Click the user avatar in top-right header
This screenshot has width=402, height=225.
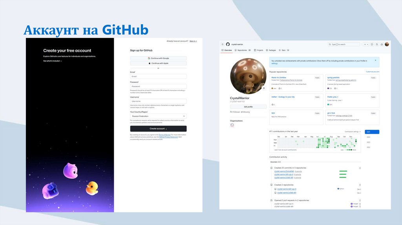(387, 44)
